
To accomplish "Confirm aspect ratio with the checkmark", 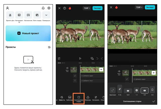I will 154,101.
